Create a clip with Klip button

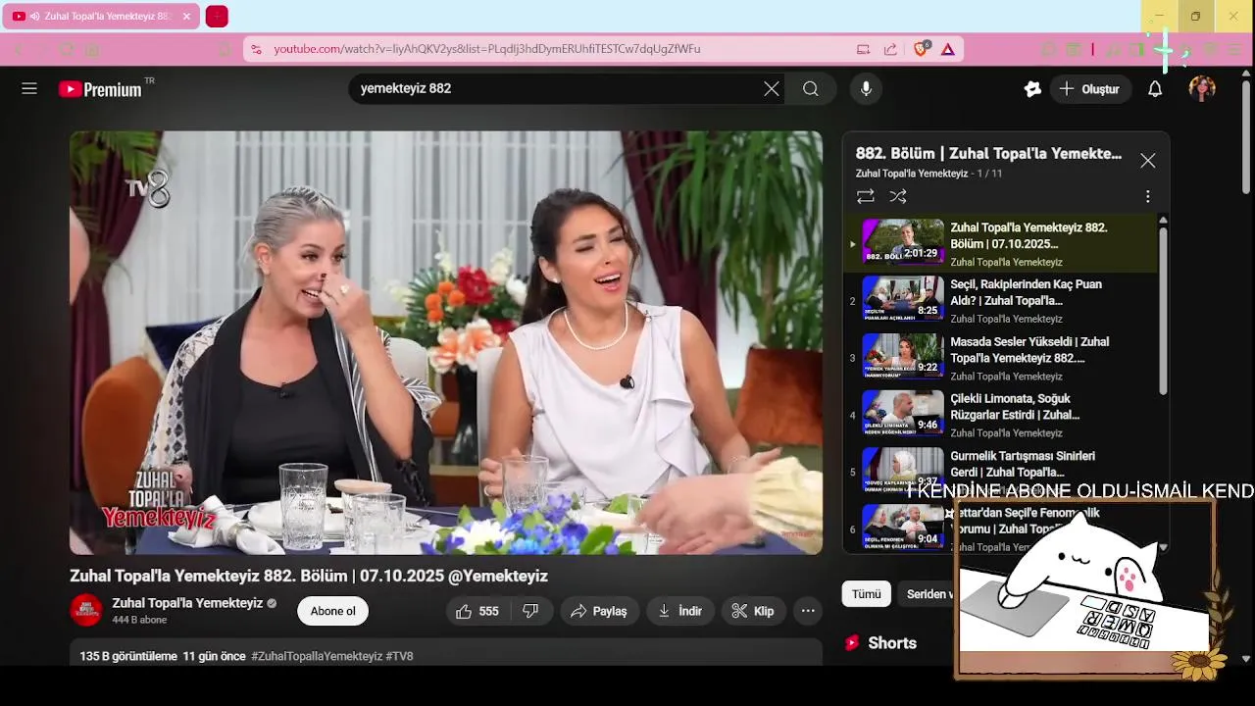[754, 611]
